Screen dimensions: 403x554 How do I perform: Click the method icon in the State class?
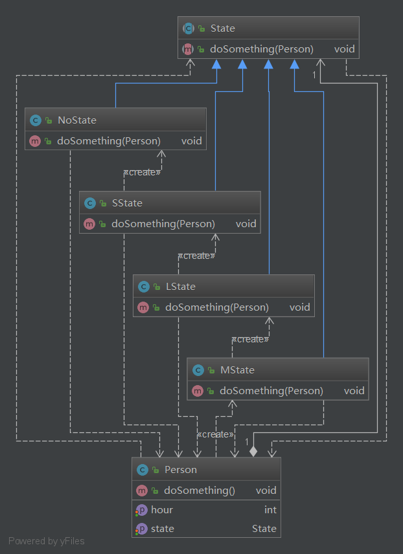(189, 49)
